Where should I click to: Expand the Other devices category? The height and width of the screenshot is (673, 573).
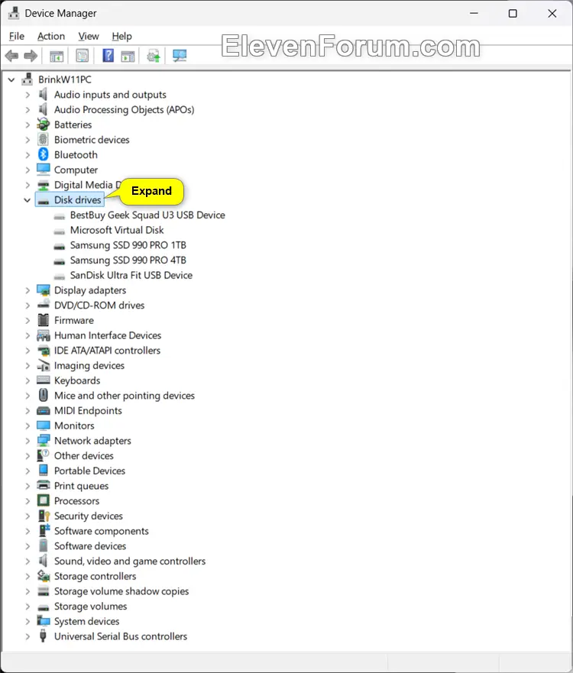28,456
